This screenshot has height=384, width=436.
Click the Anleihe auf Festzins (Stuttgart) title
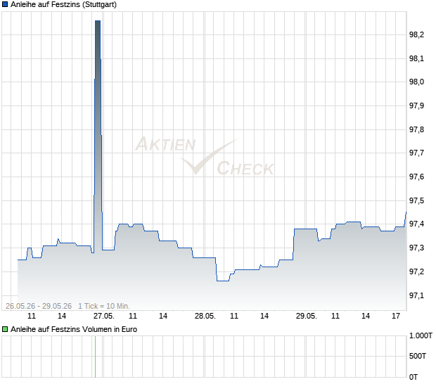[x=64, y=5]
